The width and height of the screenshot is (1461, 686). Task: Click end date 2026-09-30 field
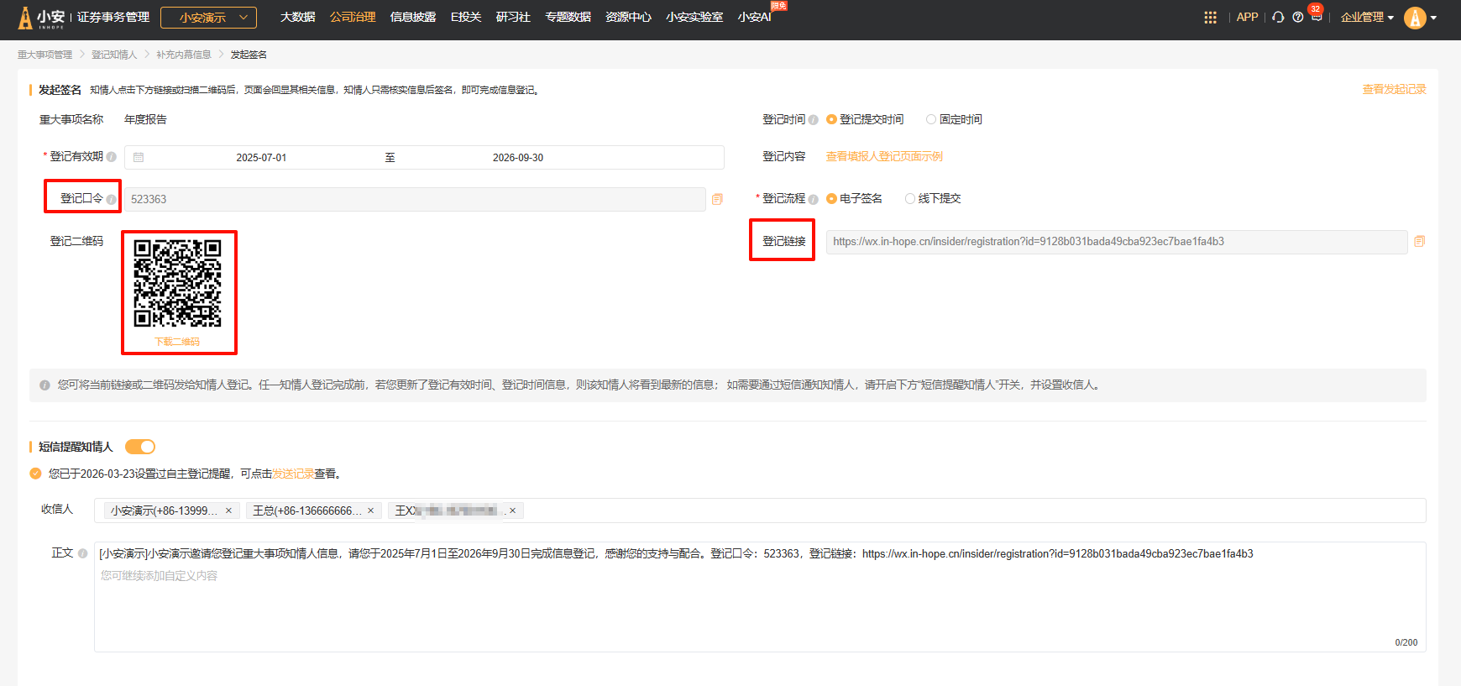coord(518,158)
